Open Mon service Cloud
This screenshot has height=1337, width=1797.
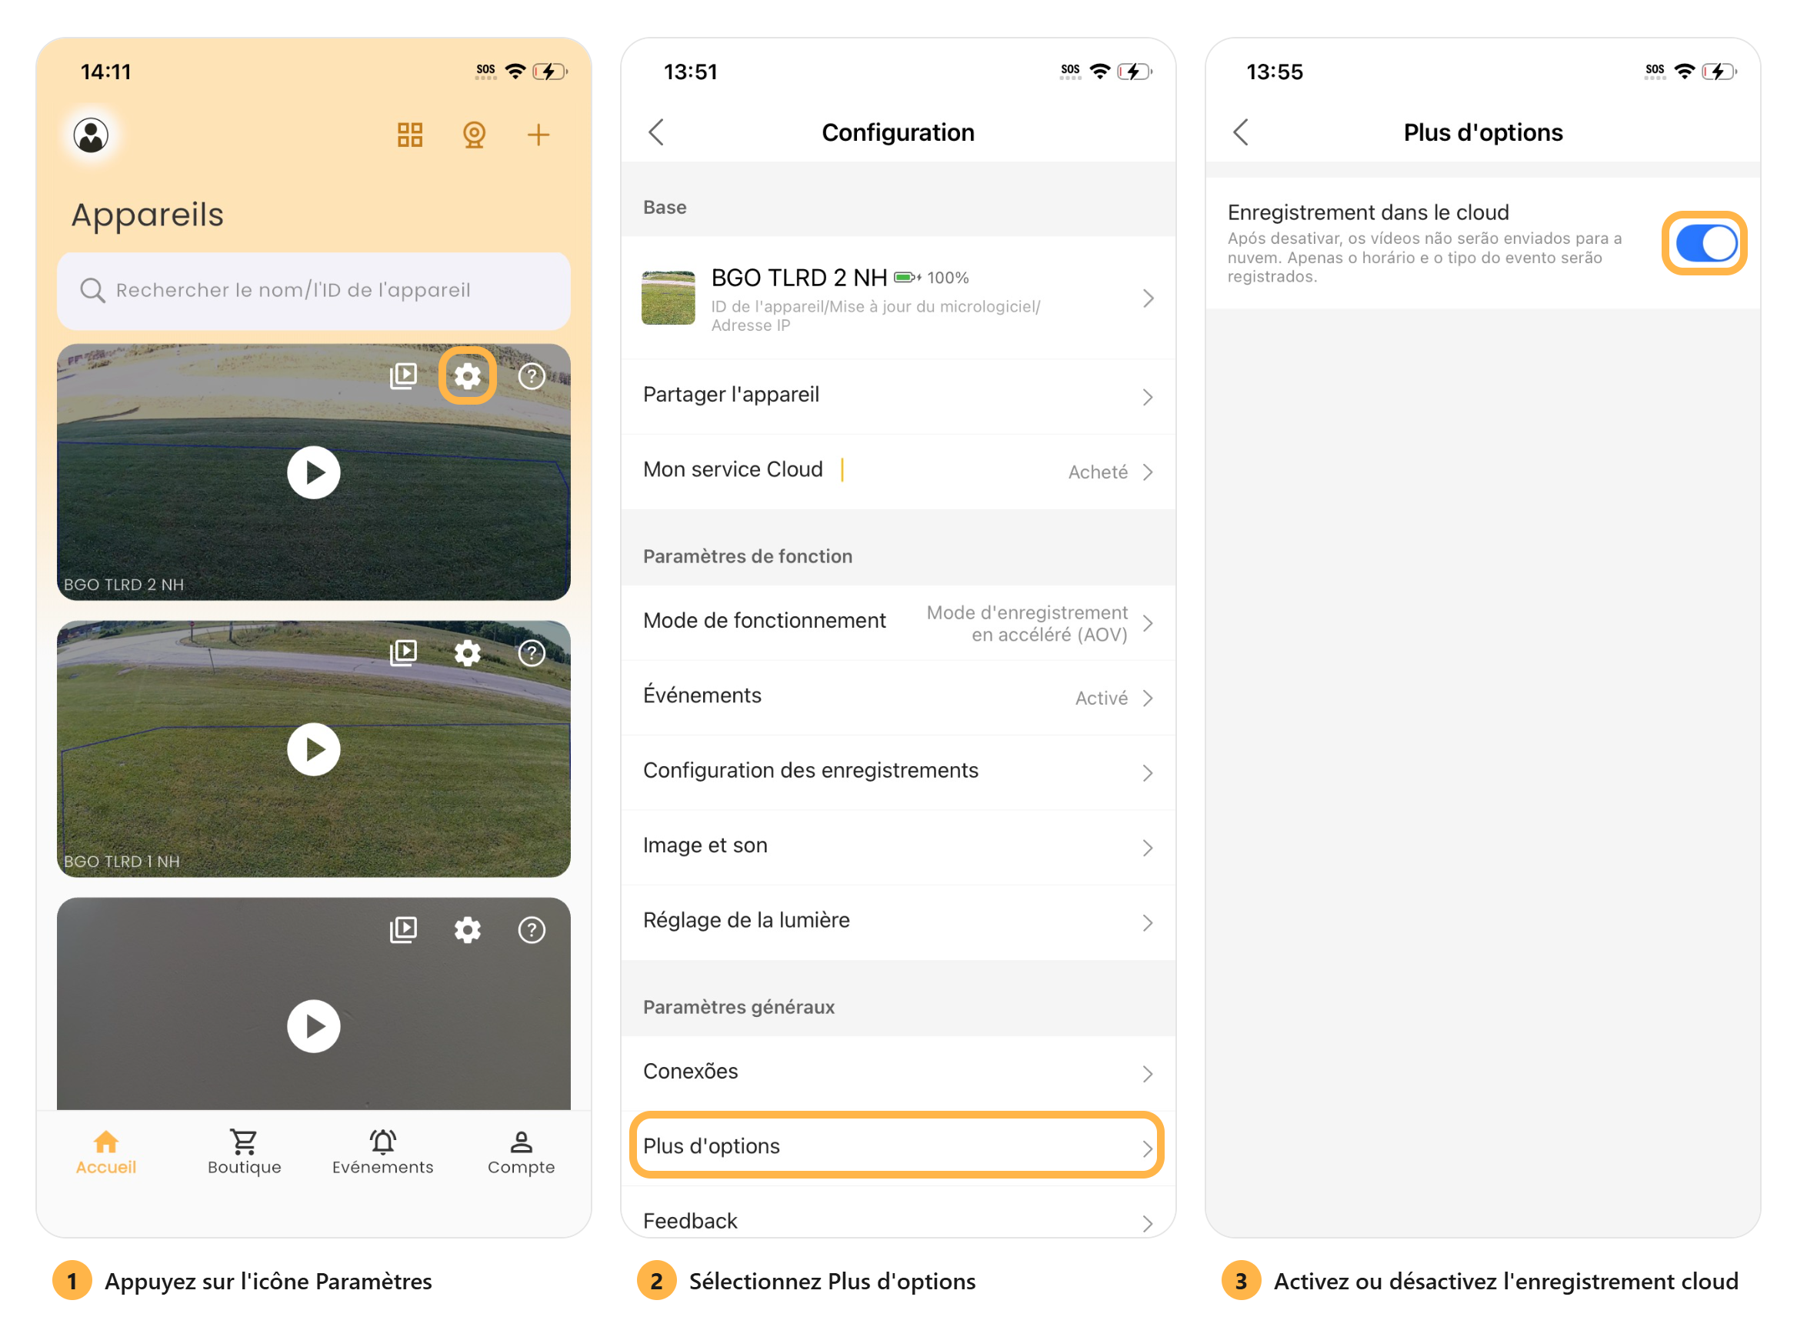898,472
